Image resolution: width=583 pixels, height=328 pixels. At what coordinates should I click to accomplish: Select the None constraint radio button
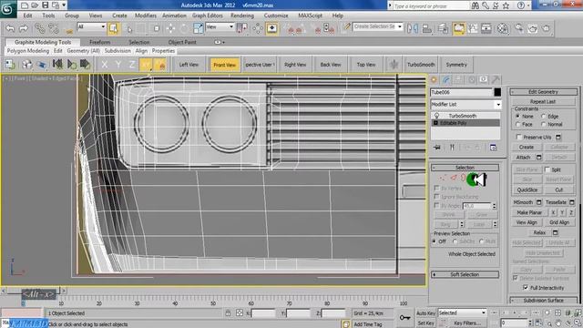tap(517, 117)
